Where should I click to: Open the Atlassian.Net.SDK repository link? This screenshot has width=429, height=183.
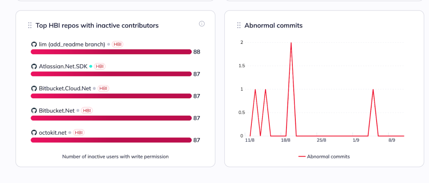63,66
